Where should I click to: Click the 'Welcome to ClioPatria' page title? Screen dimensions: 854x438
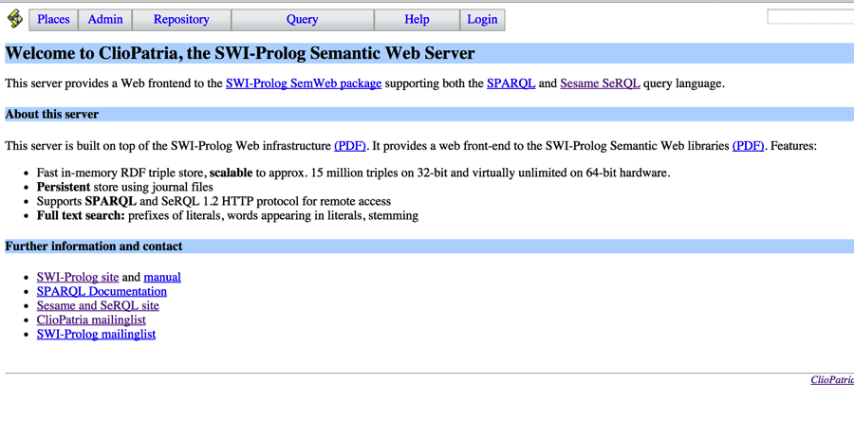tap(240, 53)
